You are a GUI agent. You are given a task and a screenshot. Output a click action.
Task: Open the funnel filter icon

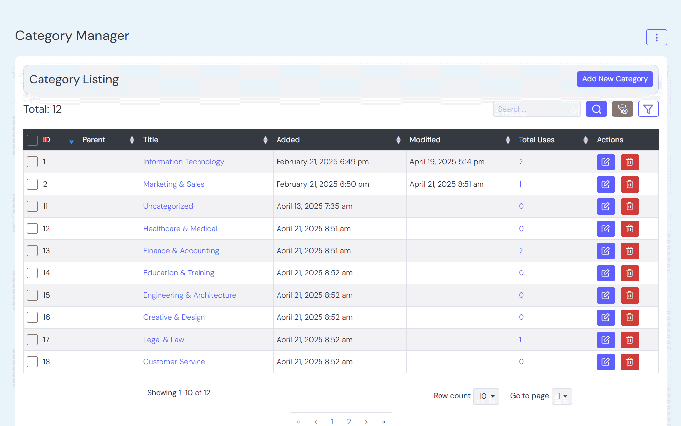coord(648,109)
